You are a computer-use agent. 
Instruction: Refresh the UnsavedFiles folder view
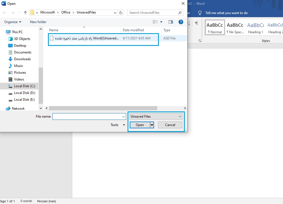pos(121,13)
